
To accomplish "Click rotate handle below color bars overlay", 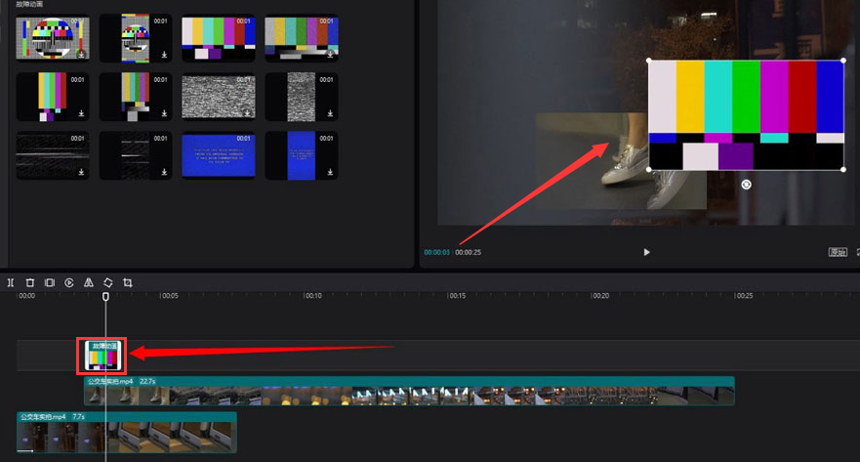I will (x=746, y=185).
